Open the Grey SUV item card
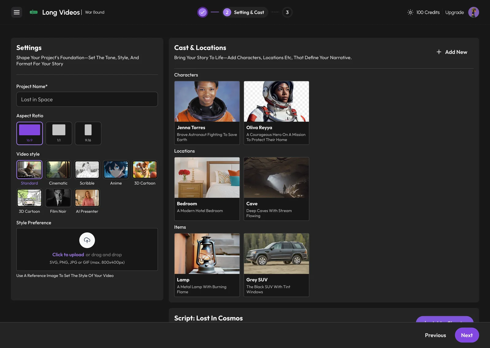The image size is (490, 348). (x=276, y=265)
